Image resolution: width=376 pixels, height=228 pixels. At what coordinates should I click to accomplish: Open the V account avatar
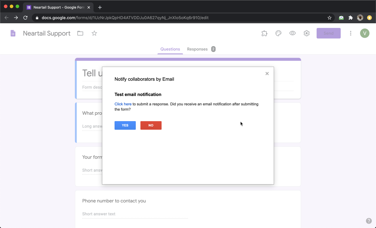pyautogui.click(x=365, y=33)
